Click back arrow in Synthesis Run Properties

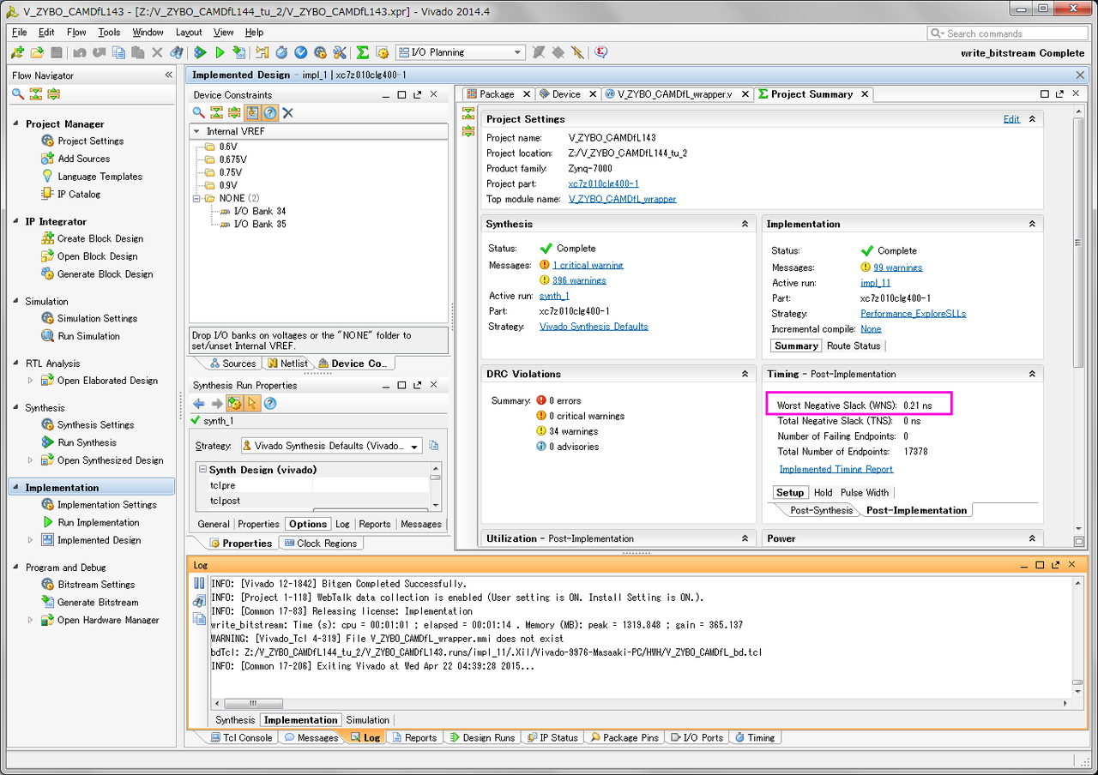[199, 404]
